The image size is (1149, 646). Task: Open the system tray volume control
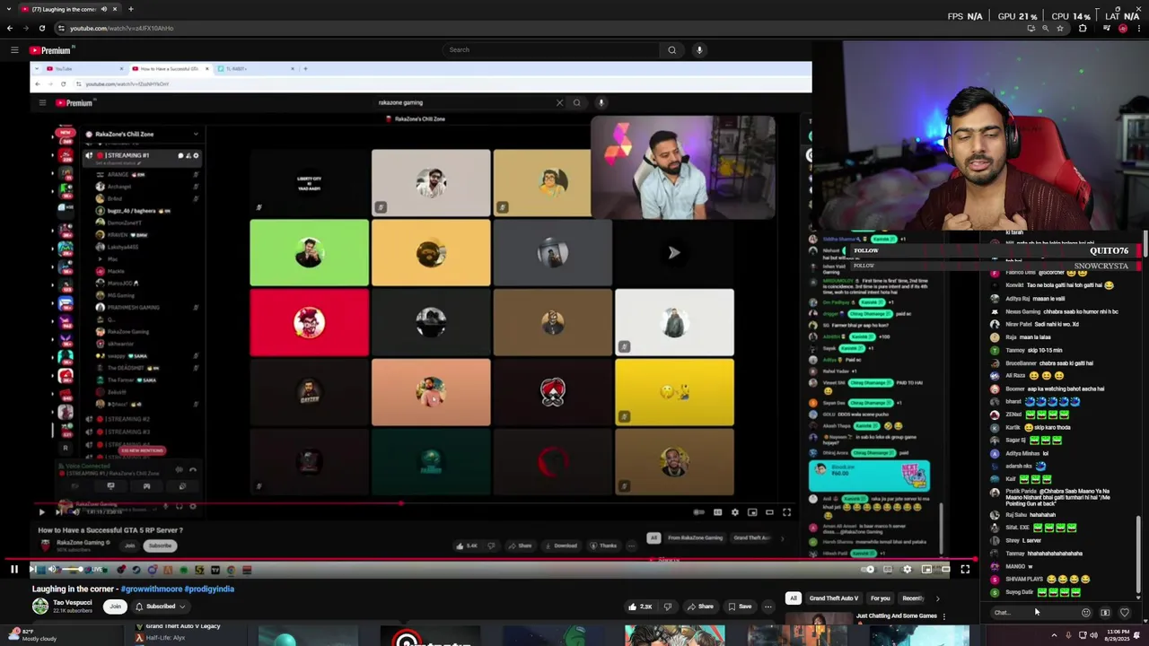(x=1092, y=635)
